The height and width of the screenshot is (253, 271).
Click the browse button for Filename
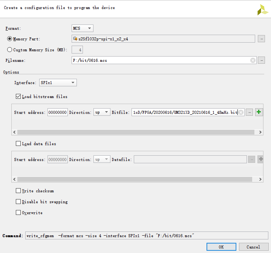click(x=261, y=60)
